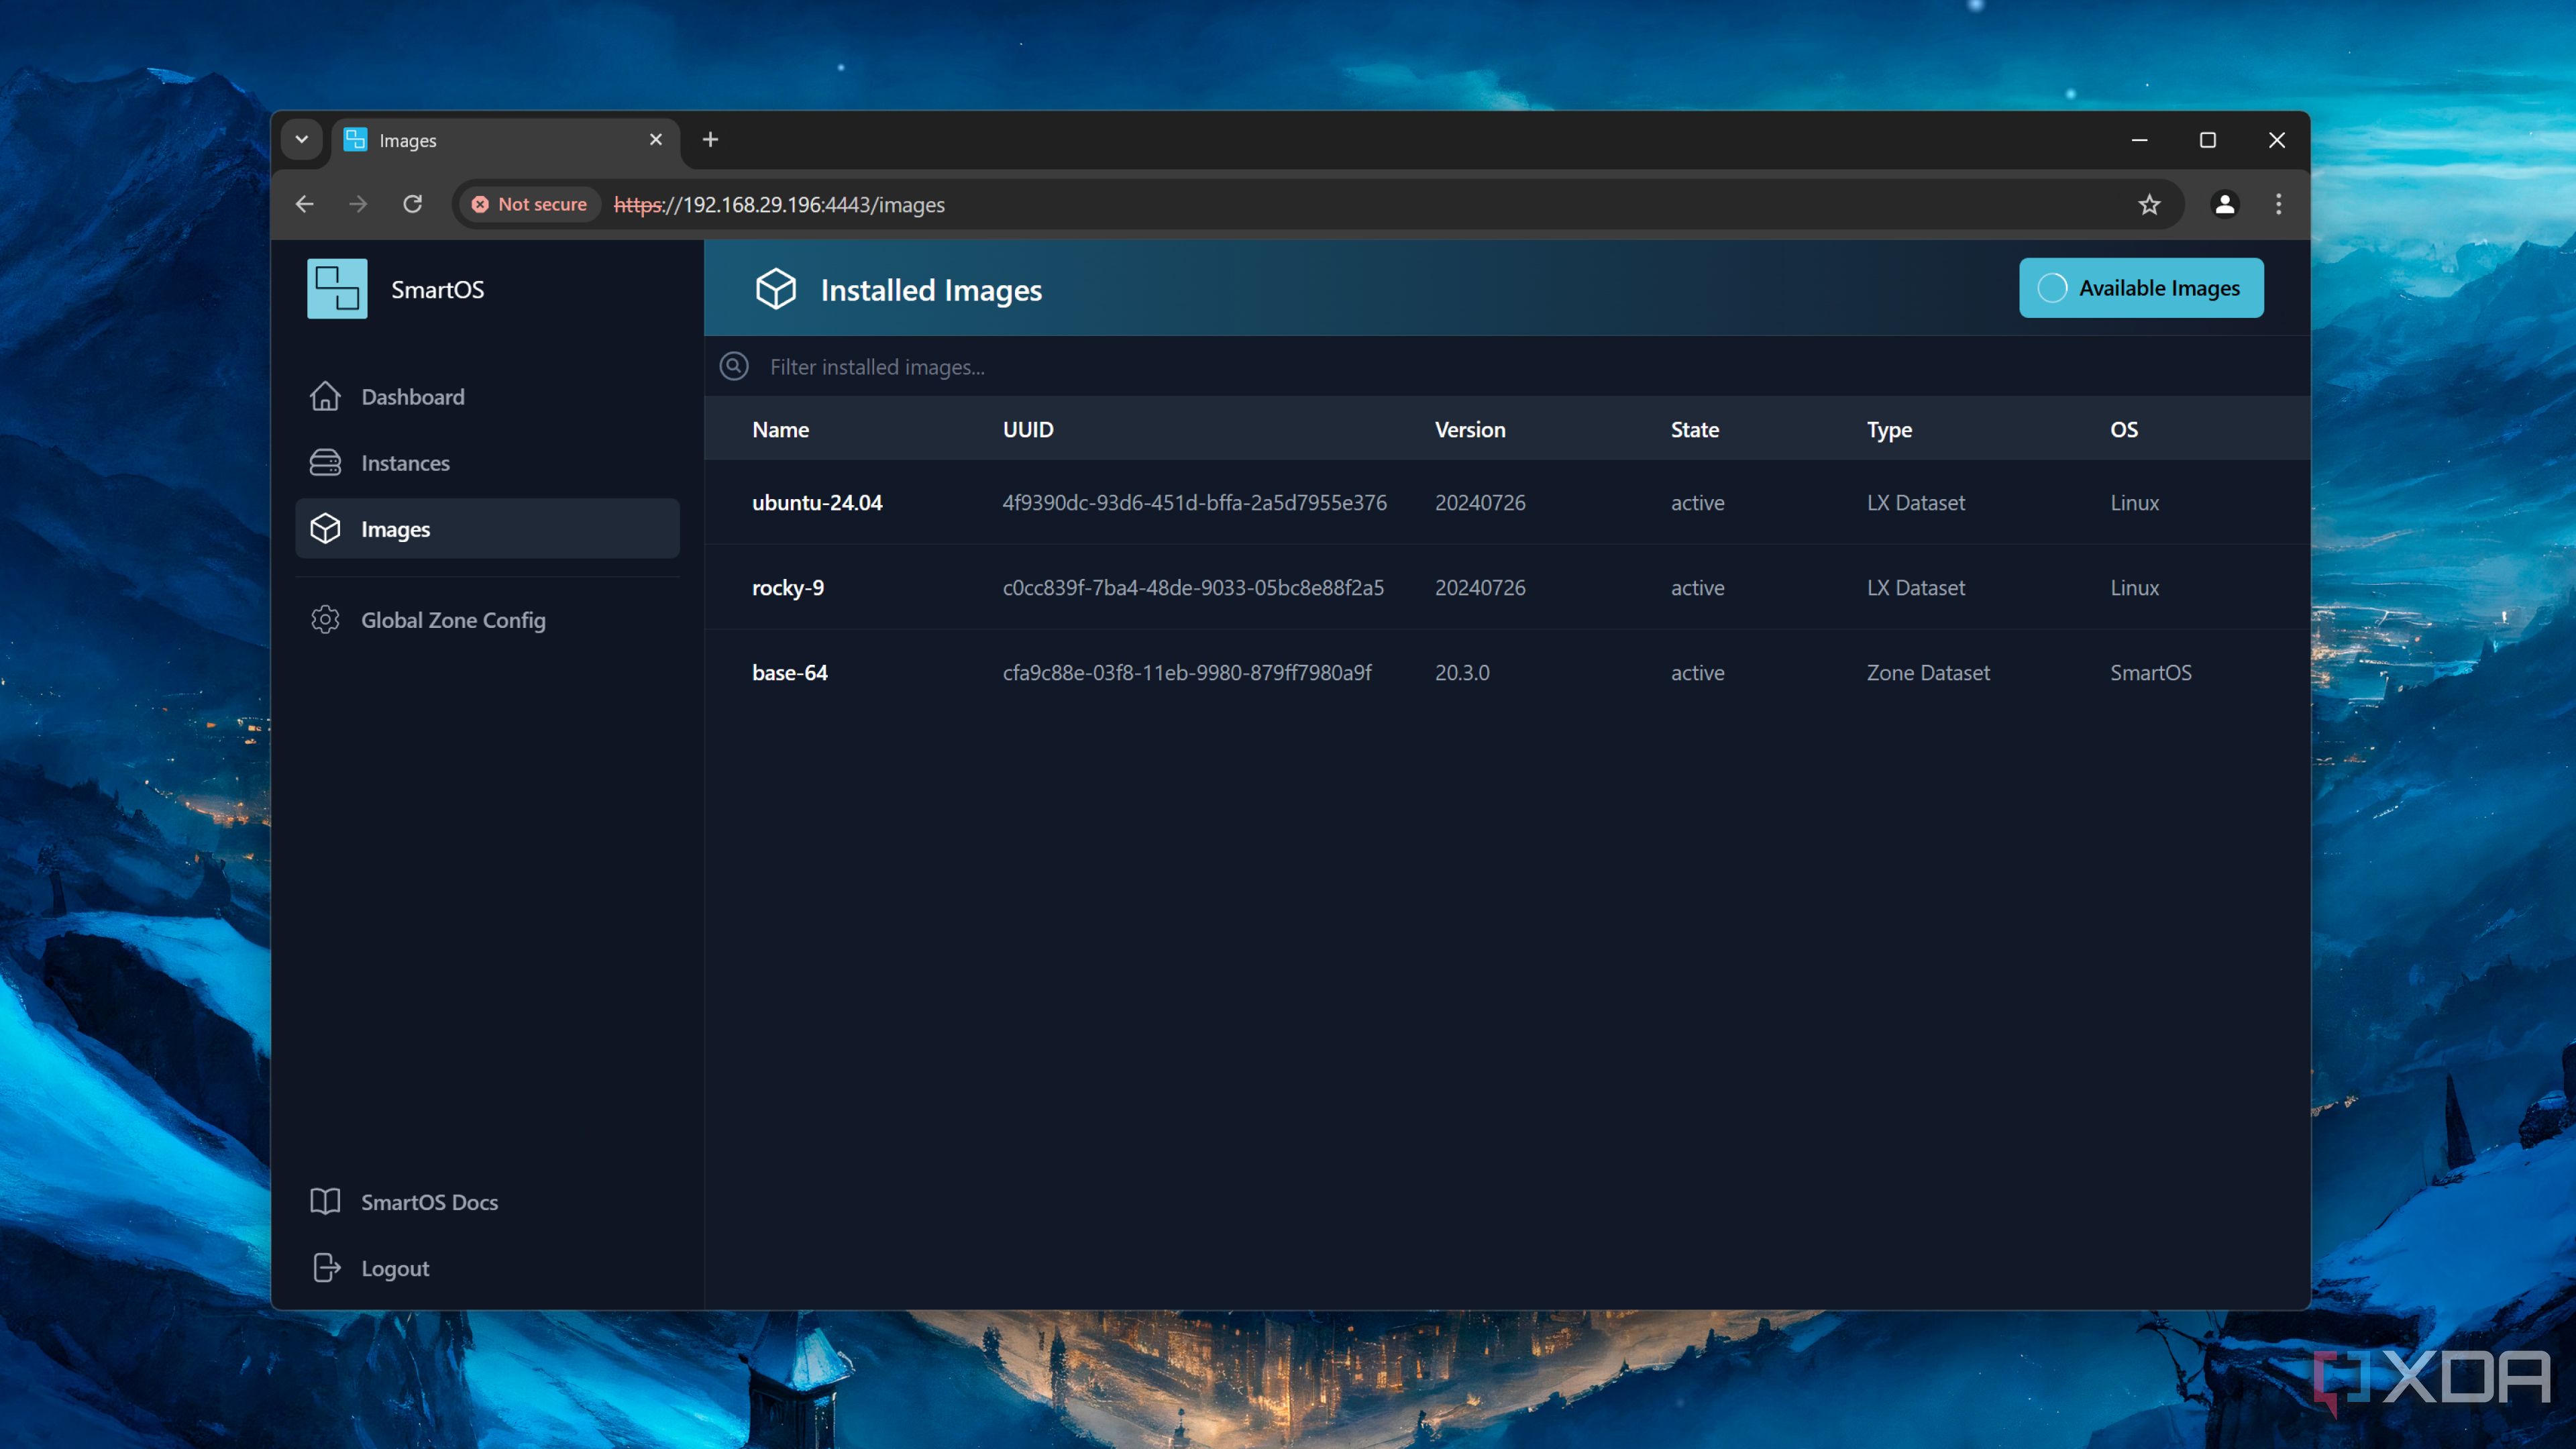Expand the browser tab search dropdown
The width and height of the screenshot is (2576, 1449).
click(x=301, y=139)
